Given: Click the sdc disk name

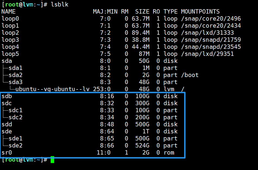Looking at the screenshot, I should [7, 103].
